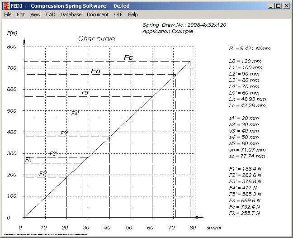
Task: Click the Fc label on the chart
Action: (128, 57)
